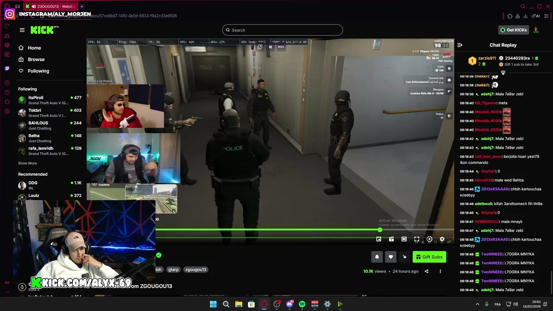Toggle picture-in-picture mode in the player
This screenshot has height=311, width=553.
[379, 239]
